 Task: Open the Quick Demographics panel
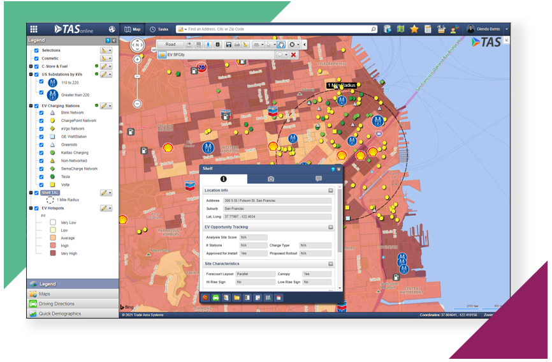(73, 313)
